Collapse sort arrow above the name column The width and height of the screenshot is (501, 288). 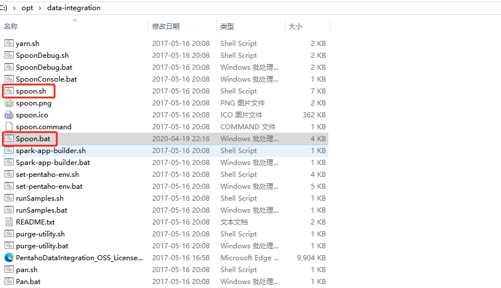74,20
